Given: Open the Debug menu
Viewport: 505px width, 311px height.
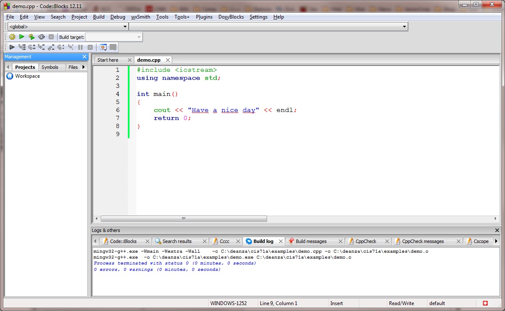Looking at the screenshot, I should (x=118, y=17).
